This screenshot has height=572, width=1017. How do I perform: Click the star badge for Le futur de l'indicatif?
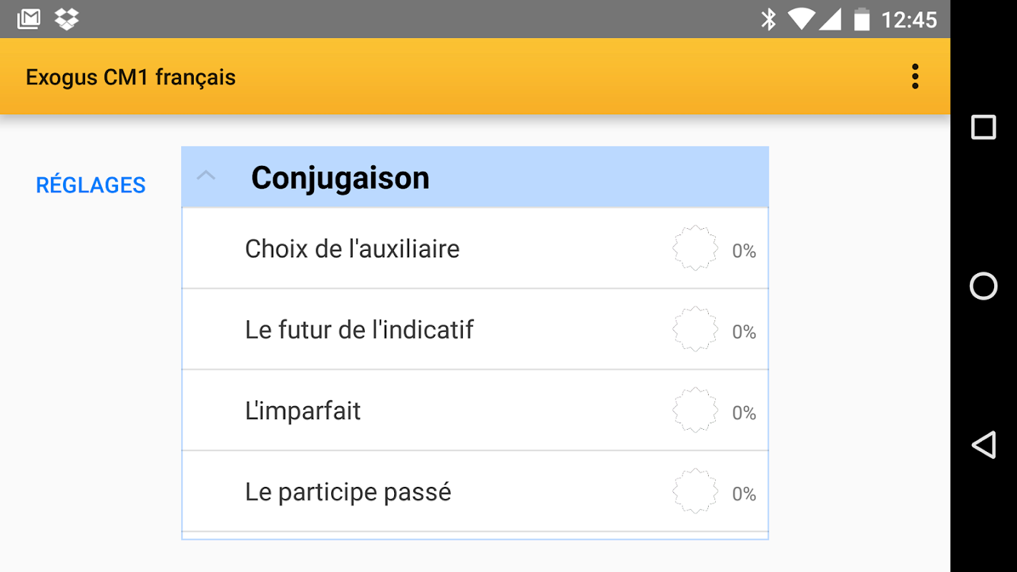[x=695, y=330]
